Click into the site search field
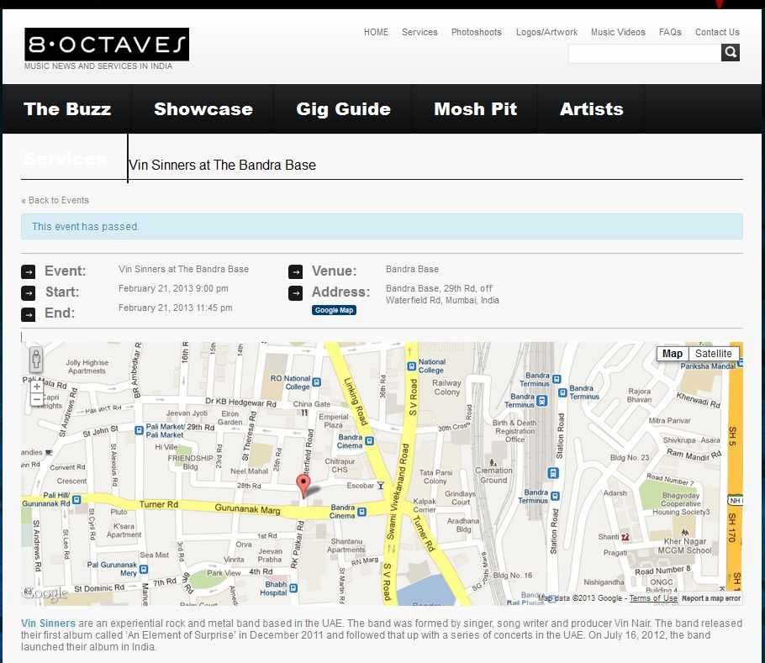 pos(644,53)
